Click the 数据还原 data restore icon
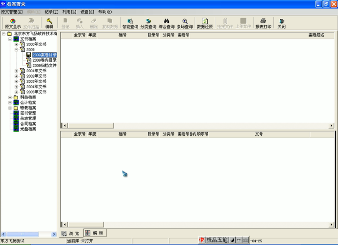Screen dimensions: 338x245 click(x=205, y=23)
